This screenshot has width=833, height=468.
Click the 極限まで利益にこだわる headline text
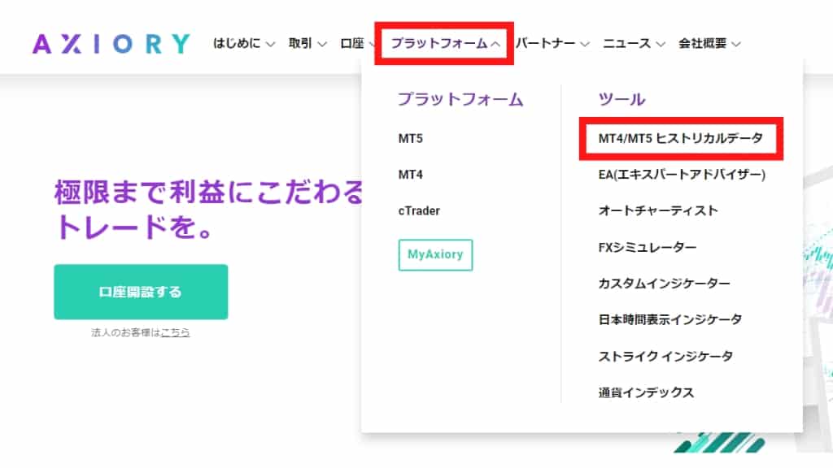[208, 192]
